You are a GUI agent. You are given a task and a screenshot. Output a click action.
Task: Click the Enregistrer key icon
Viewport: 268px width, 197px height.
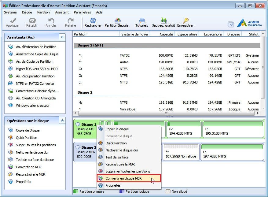pyautogui.click(x=185, y=20)
